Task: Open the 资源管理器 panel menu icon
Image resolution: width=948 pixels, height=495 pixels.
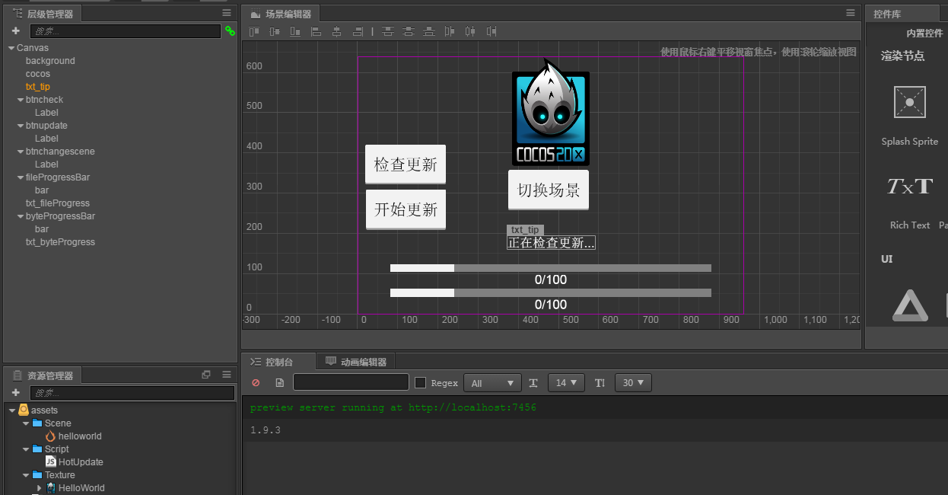Action: click(227, 375)
